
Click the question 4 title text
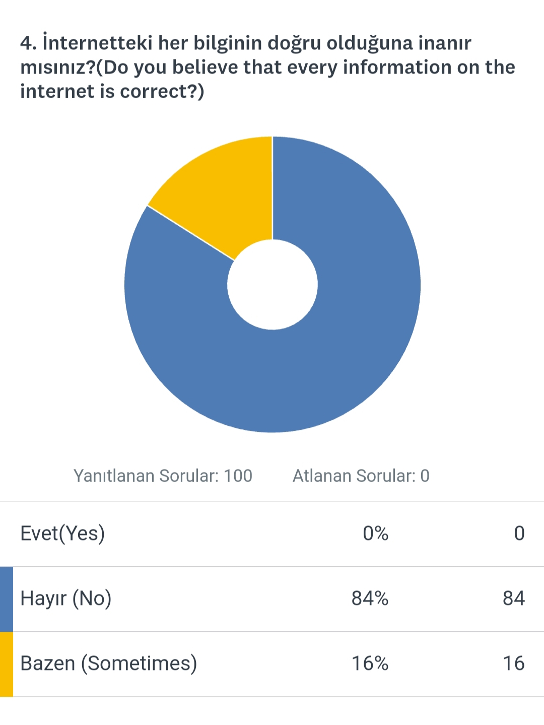tap(245, 43)
